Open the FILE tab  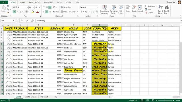4,2
